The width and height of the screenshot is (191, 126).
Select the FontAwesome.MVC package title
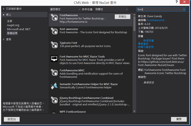click(x=72, y=71)
